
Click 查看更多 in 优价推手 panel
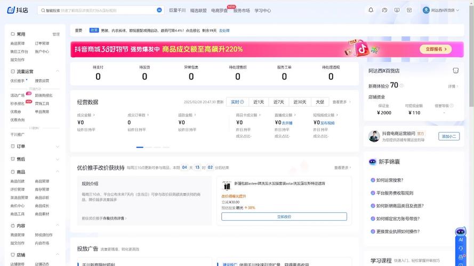pyautogui.click(x=342, y=168)
